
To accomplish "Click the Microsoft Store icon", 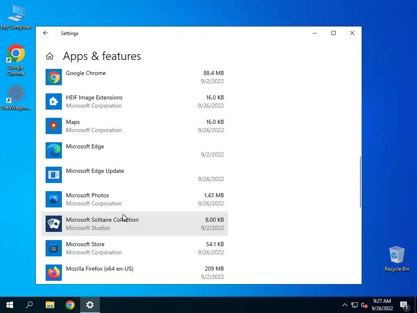I will pyautogui.click(x=54, y=248).
